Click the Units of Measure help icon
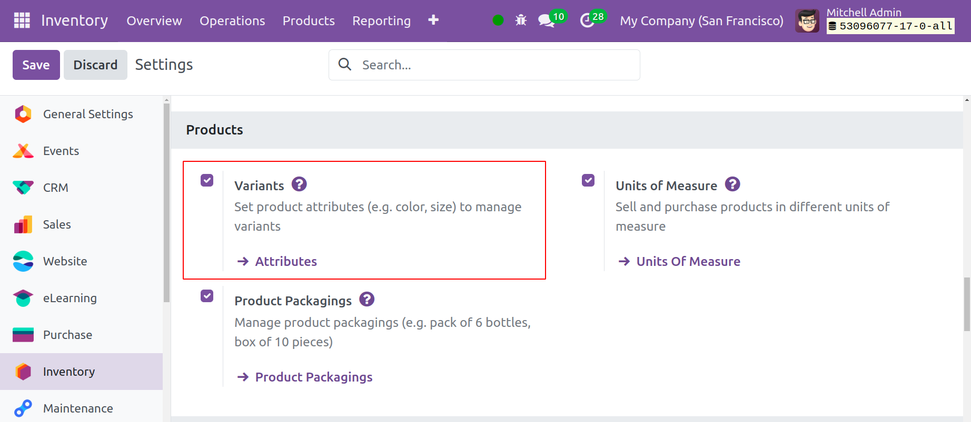 [732, 184]
